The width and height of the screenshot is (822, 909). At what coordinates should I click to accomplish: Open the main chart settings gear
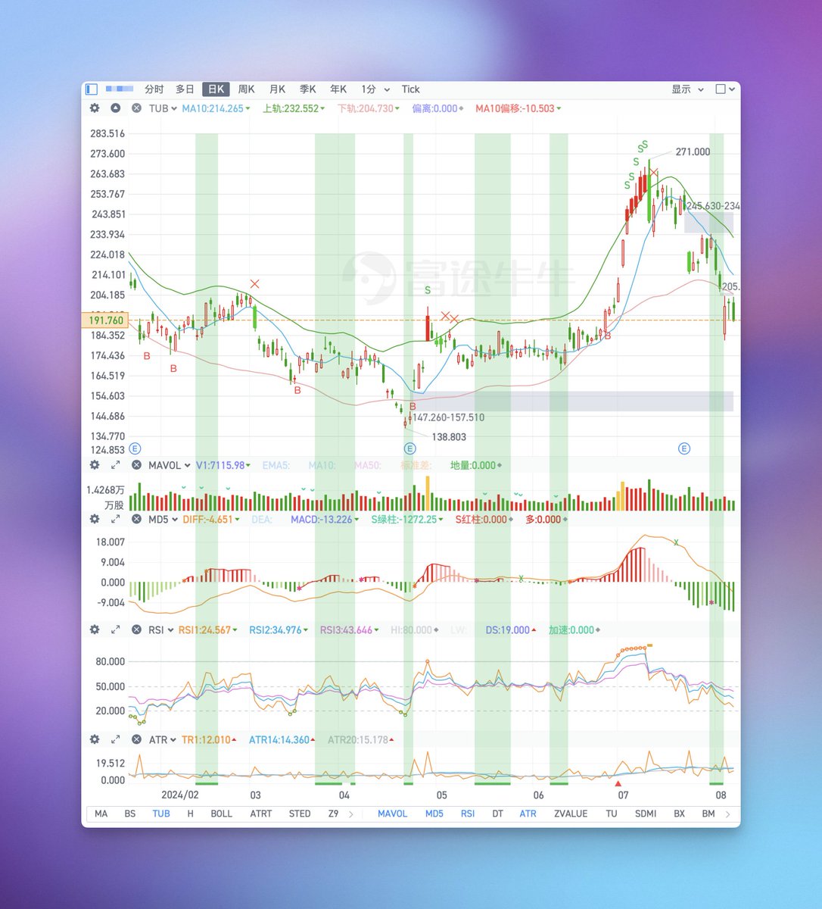click(94, 108)
